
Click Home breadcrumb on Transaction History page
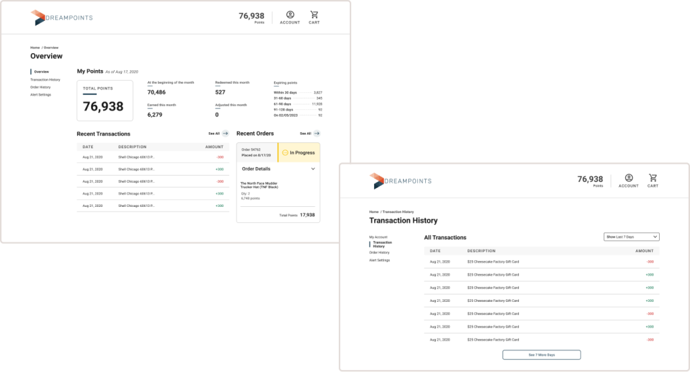click(x=373, y=212)
